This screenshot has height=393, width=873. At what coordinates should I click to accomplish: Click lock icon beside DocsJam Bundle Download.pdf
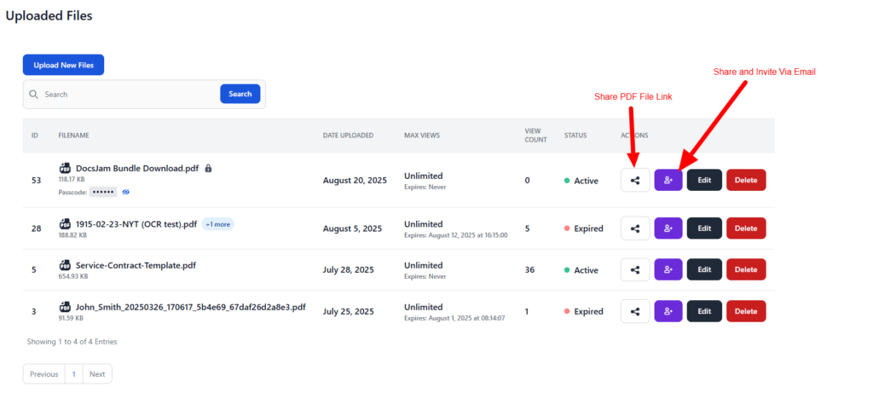click(208, 168)
